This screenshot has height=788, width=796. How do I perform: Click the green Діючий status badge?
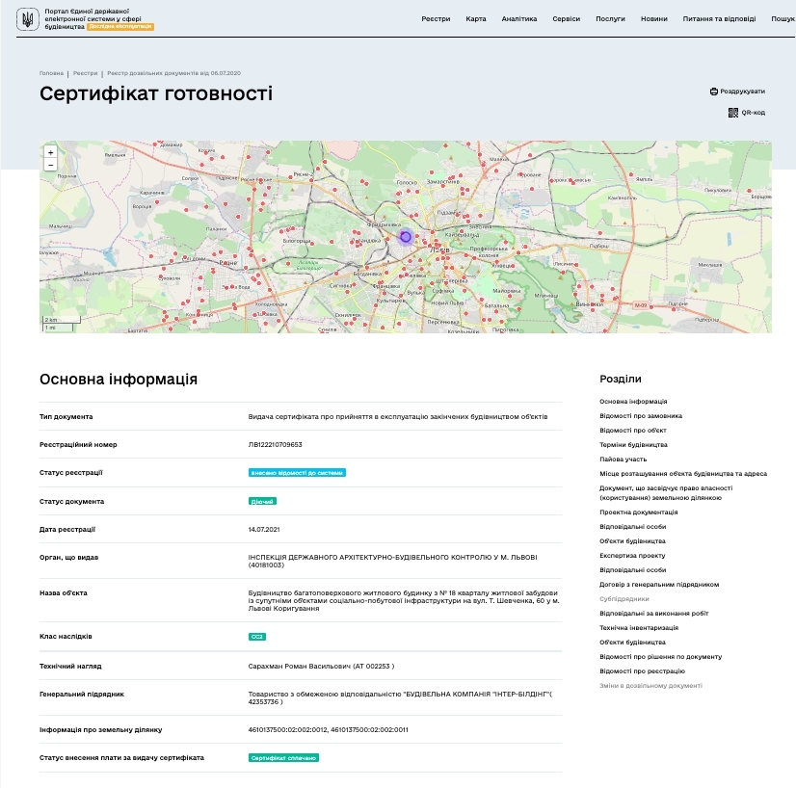(262, 501)
